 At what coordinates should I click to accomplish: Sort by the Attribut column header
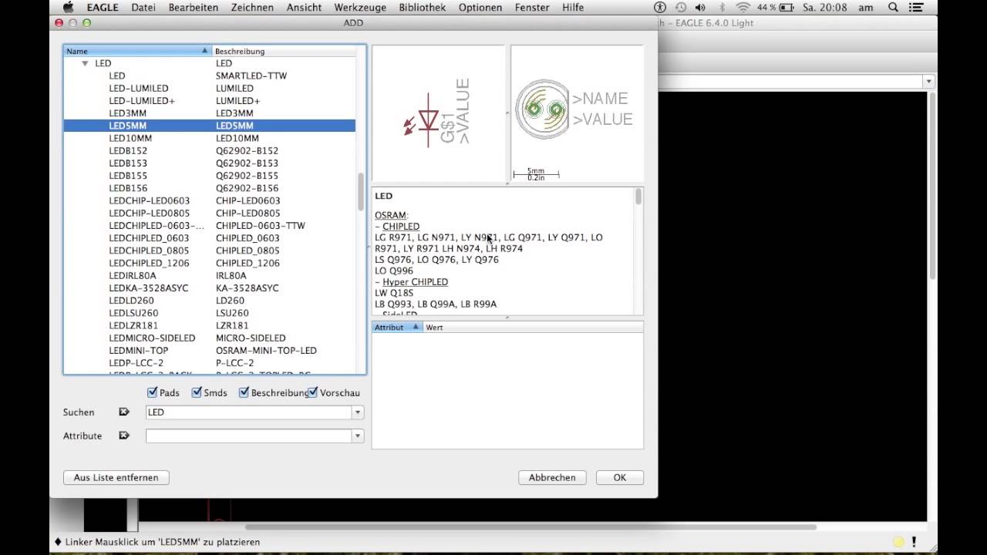tap(397, 327)
